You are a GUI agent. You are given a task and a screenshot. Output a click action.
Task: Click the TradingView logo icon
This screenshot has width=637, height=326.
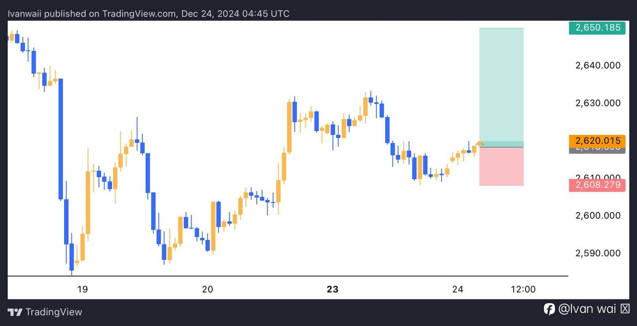(15, 312)
